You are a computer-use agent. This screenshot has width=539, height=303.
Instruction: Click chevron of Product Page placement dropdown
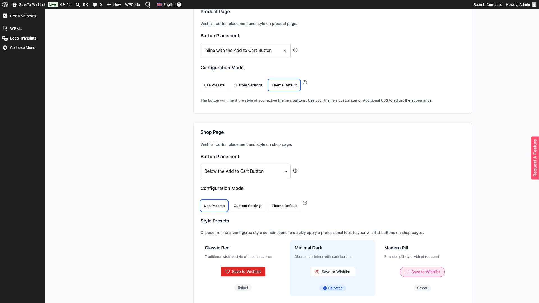(286, 51)
